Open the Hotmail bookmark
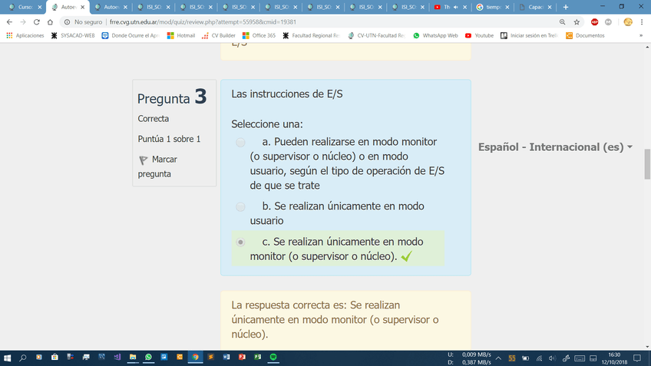The height and width of the screenshot is (366, 651). pos(180,35)
